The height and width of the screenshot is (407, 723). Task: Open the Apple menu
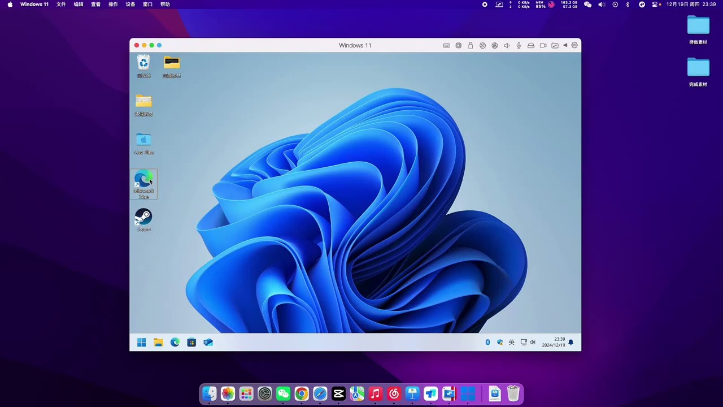tap(10, 5)
